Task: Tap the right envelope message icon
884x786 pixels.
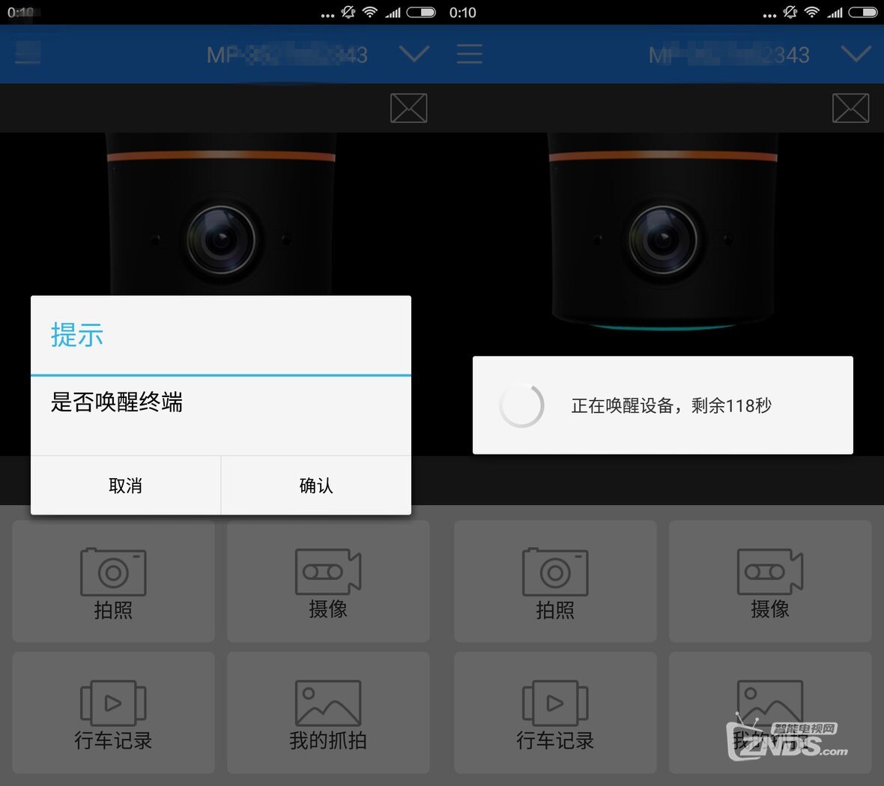Action: coord(850,108)
